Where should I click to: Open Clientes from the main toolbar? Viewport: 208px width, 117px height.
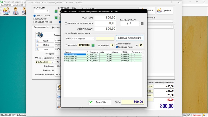6,11
